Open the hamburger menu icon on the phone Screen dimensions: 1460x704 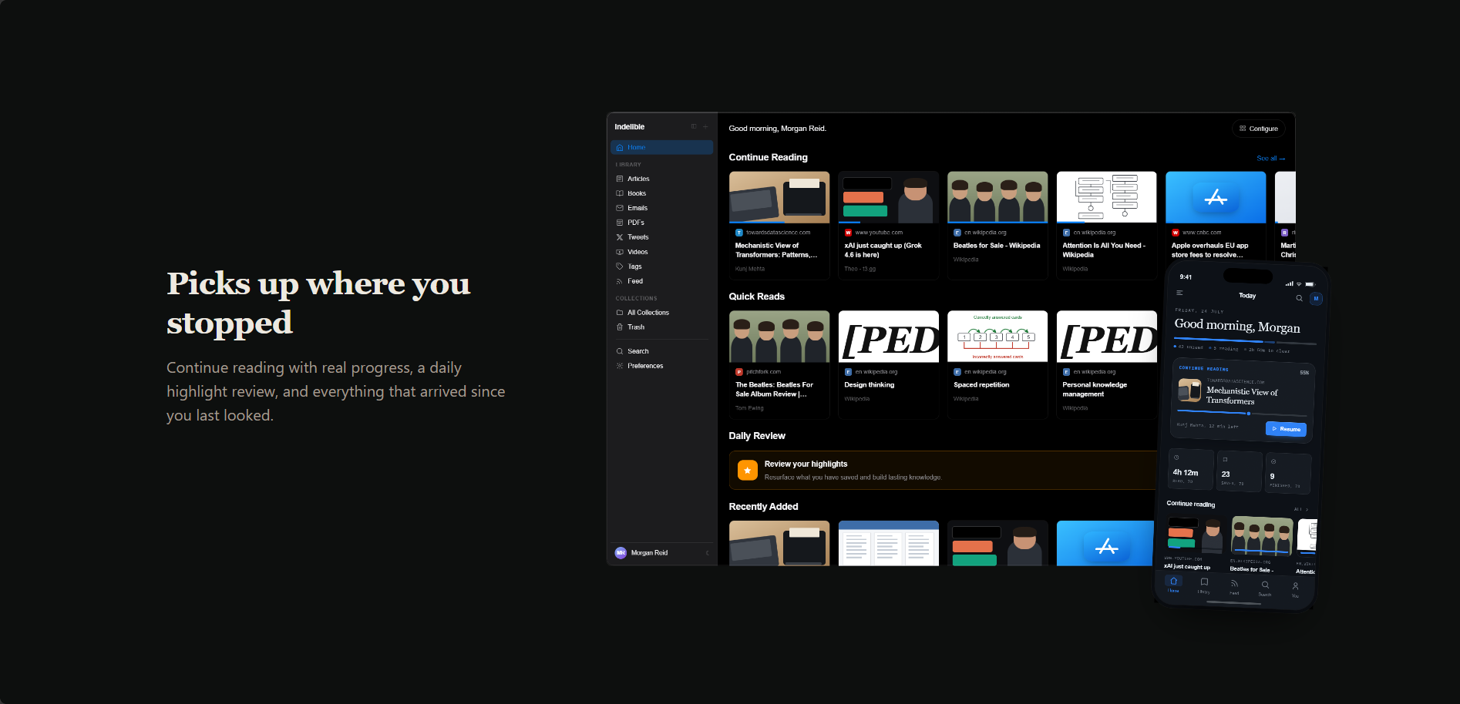pyautogui.click(x=1179, y=293)
